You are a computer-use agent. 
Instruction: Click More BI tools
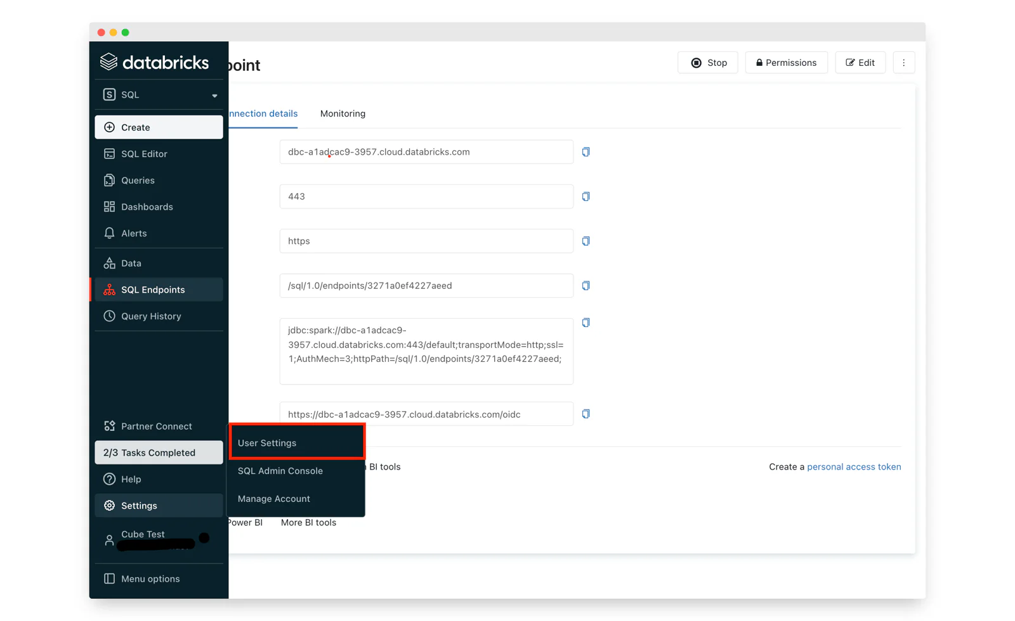(308, 523)
